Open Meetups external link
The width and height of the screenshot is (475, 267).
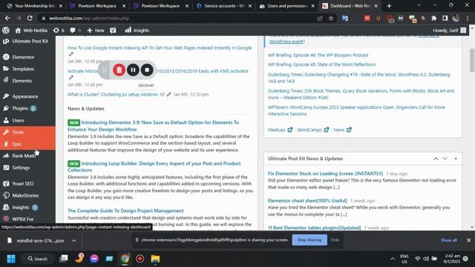pos(280,130)
